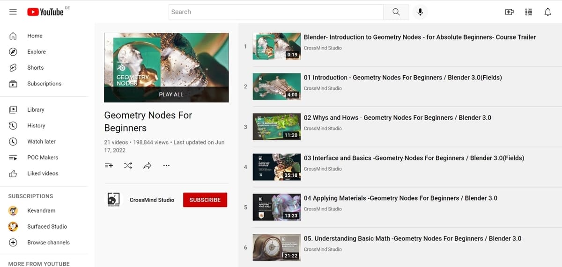This screenshot has height=267, width=562.
Task: Open the Create video icon
Action: pyautogui.click(x=510, y=12)
